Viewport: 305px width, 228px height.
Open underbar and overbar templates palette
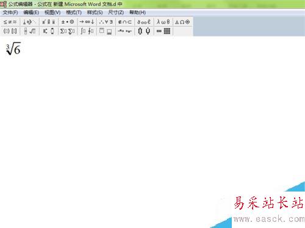pyautogui.click(x=106, y=31)
